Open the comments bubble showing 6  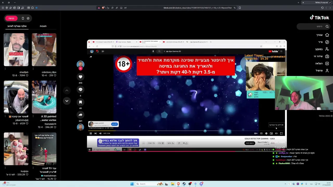pos(80,89)
